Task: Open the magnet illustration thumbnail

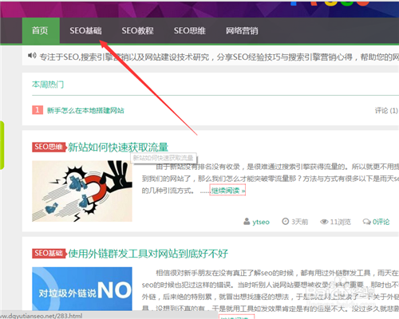Action: click(82, 191)
